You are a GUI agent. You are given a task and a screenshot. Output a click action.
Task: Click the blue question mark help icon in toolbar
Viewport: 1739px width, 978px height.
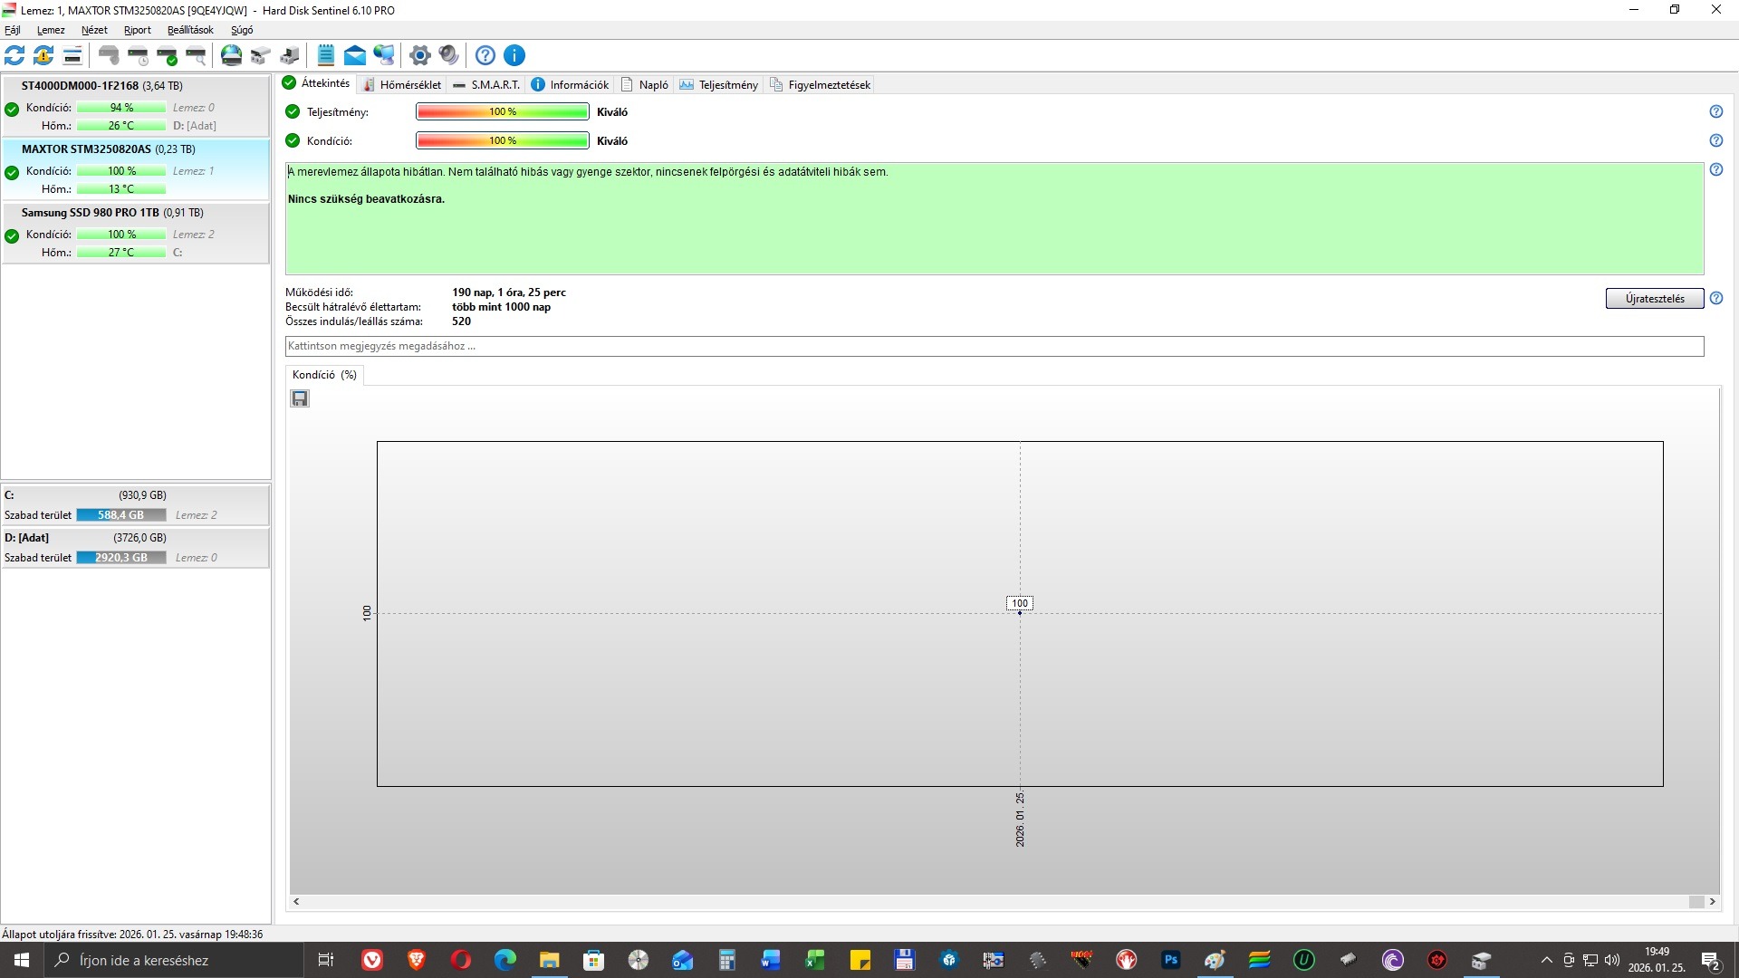485,55
